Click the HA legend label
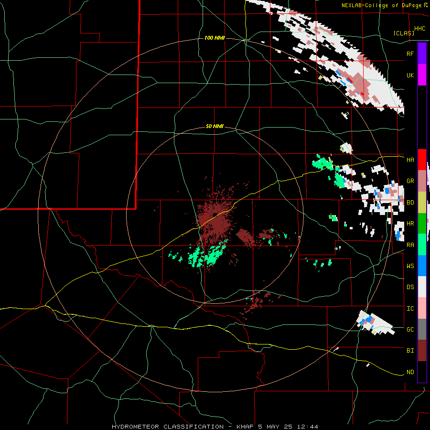 click(410, 160)
